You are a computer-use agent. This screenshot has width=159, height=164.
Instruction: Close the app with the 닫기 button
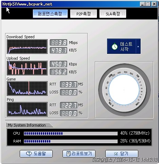point(122,154)
